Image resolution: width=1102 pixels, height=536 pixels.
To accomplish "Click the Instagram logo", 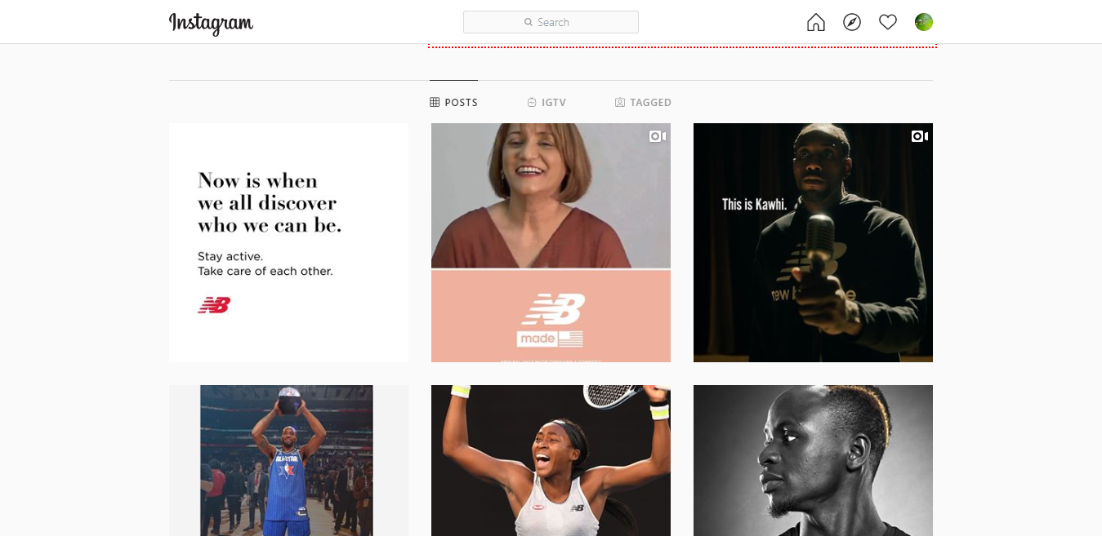I will pyautogui.click(x=211, y=23).
